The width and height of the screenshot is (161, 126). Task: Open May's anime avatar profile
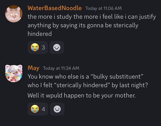[x=14, y=73]
